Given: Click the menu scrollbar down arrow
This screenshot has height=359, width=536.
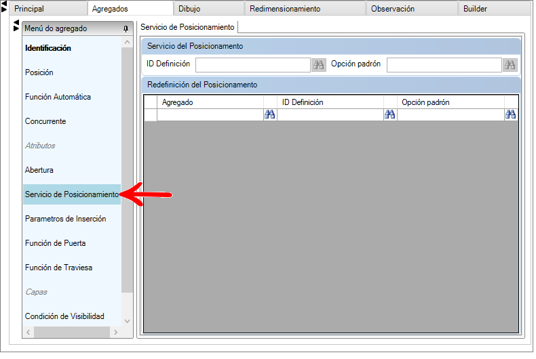Looking at the screenshot, I should point(127,321).
